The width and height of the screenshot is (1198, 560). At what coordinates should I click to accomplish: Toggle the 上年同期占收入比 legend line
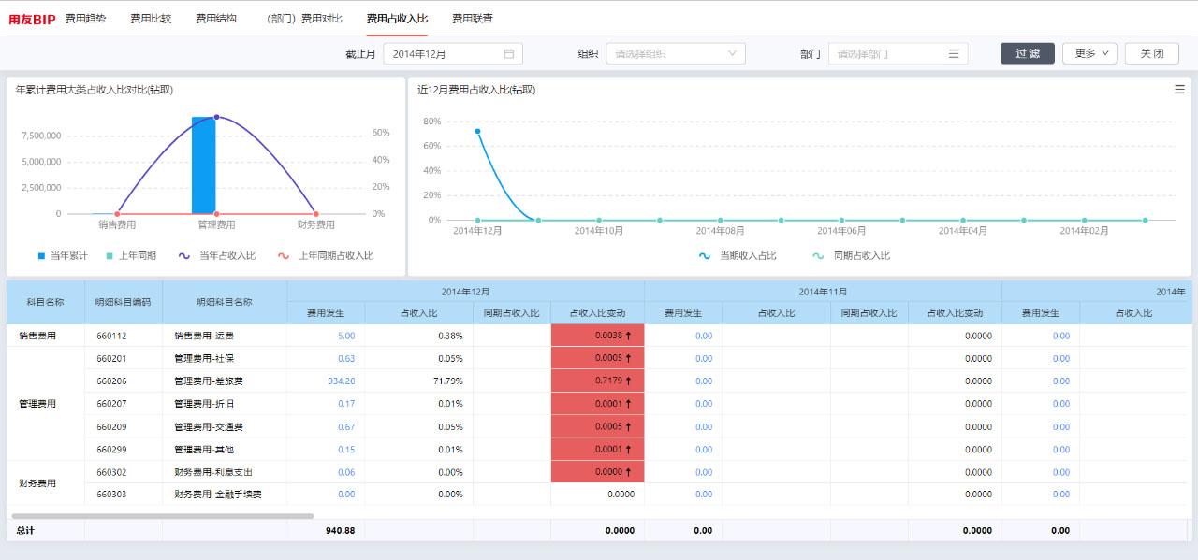(x=327, y=255)
